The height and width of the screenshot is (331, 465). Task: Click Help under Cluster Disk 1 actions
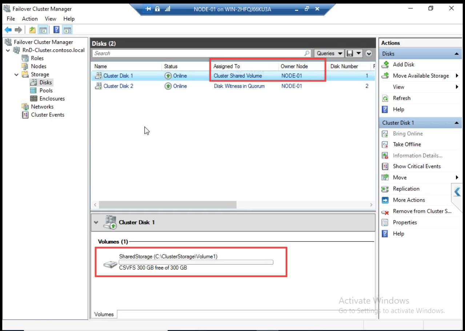[398, 234]
